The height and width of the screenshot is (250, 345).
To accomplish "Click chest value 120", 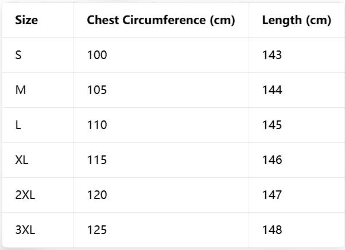I will [x=97, y=195].
